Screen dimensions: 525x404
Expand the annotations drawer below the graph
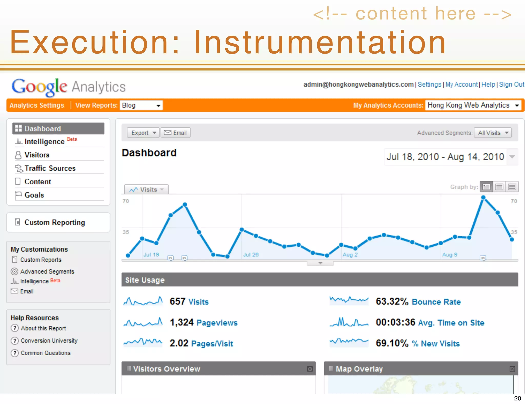tap(320, 263)
